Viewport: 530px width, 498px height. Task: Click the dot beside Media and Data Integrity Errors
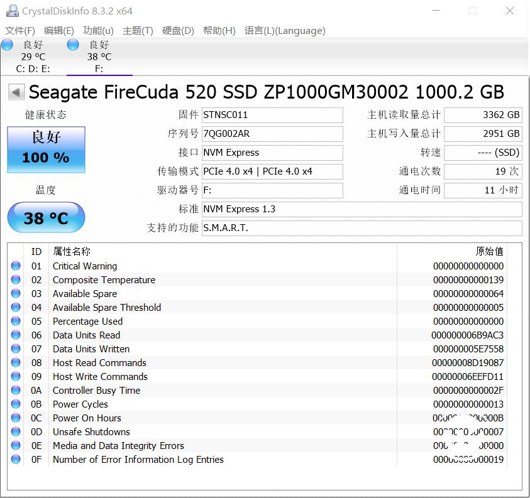[x=15, y=445]
